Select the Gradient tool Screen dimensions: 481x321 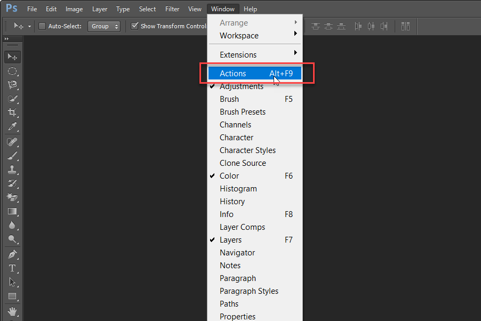[12, 212]
